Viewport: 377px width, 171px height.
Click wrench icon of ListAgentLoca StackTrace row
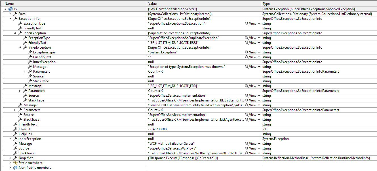[20, 120]
